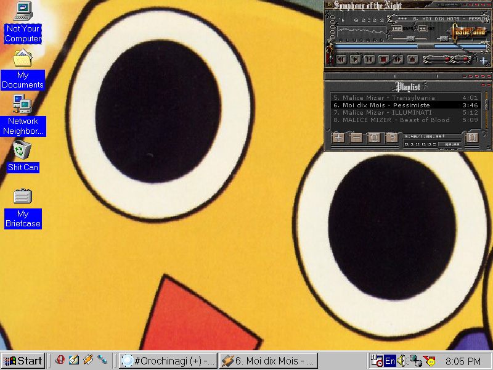
Task: Launch Winamp from the quick launch bar
Action: coord(88,360)
